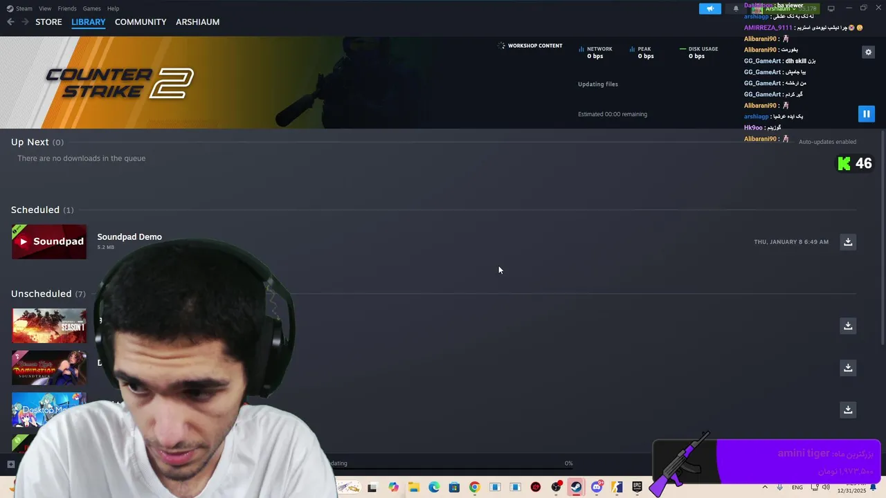Click the Auto-updates enabled text

tap(827, 142)
